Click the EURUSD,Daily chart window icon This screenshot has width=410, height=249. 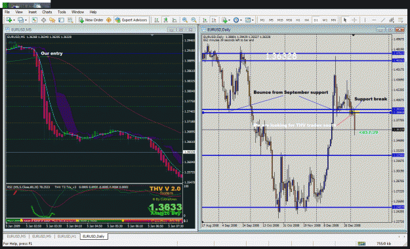coord(203,29)
